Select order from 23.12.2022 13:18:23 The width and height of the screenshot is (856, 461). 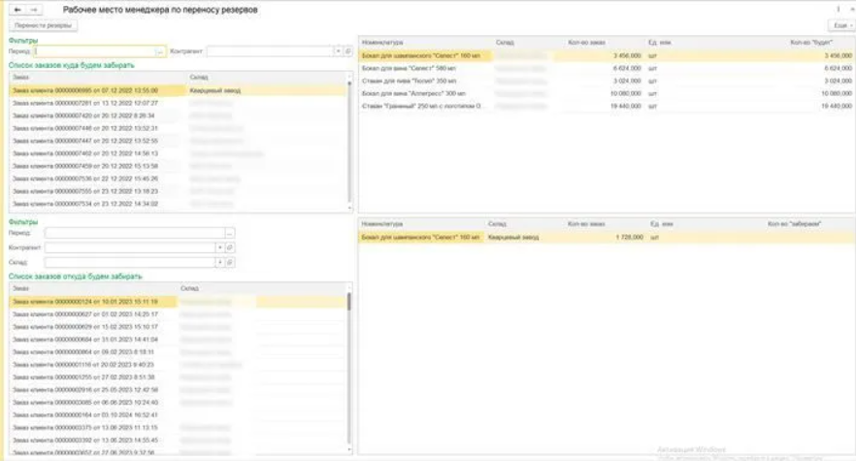pyautogui.click(x=178, y=191)
